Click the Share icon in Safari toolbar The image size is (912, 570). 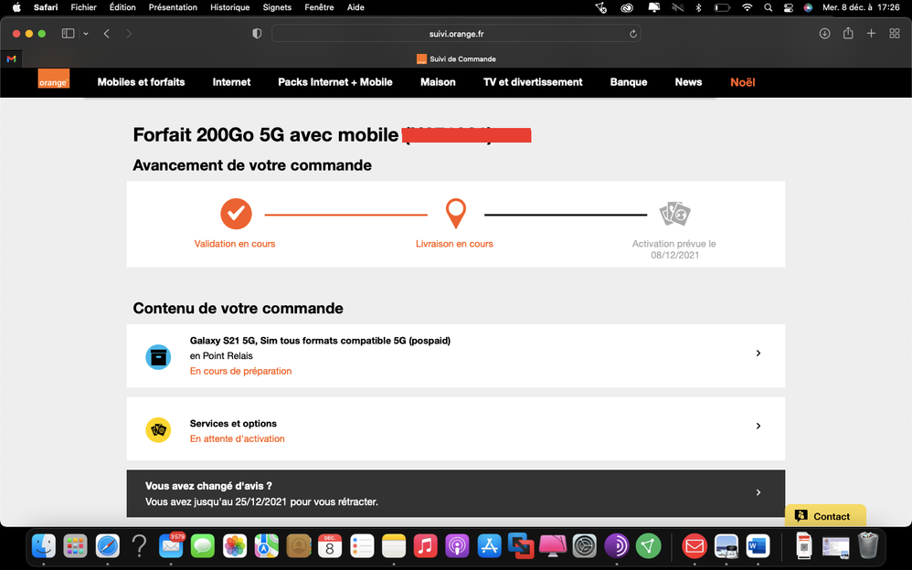(848, 34)
